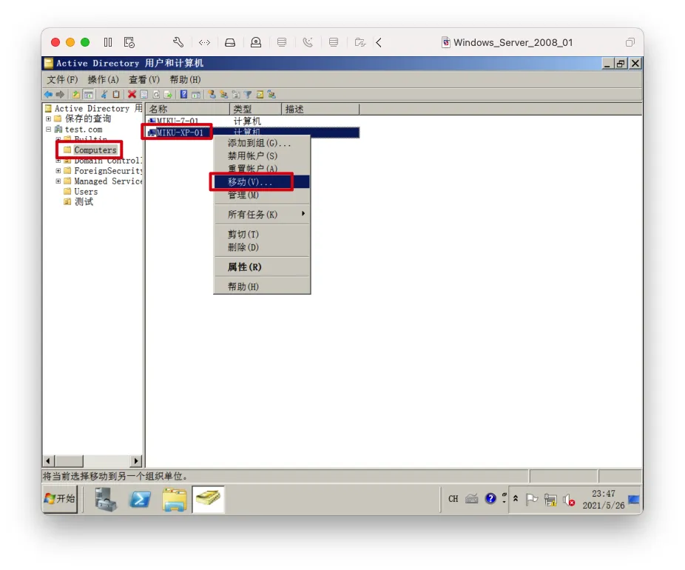Collapse the VM toolbar with the left chevron
This screenshot has width=685, height=570.
click(x=379, y=42)
